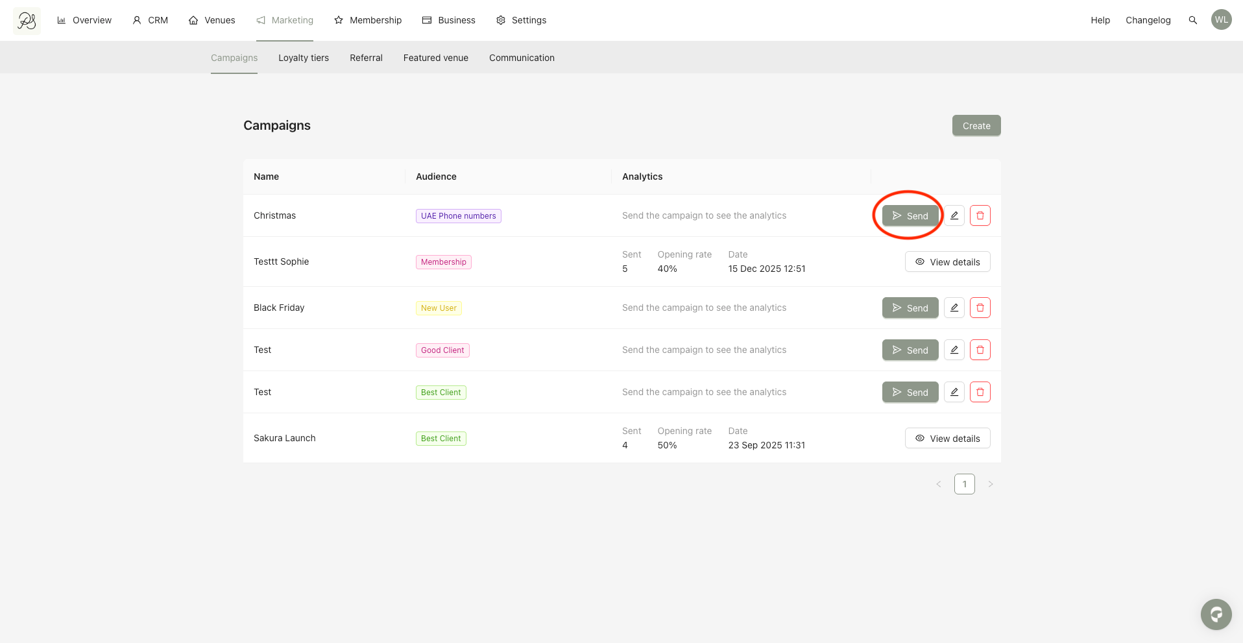Image resolution: width=1243 pixels, height=643 pixels.
Task: Switch to the Communication tab
Action: 522,58
